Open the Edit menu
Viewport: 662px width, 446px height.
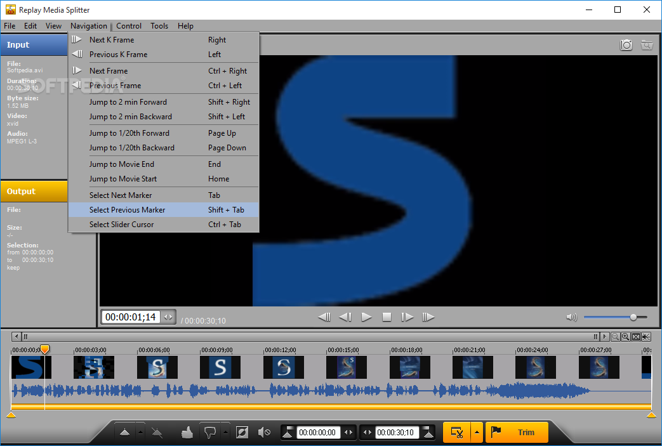tap(30, 26)
